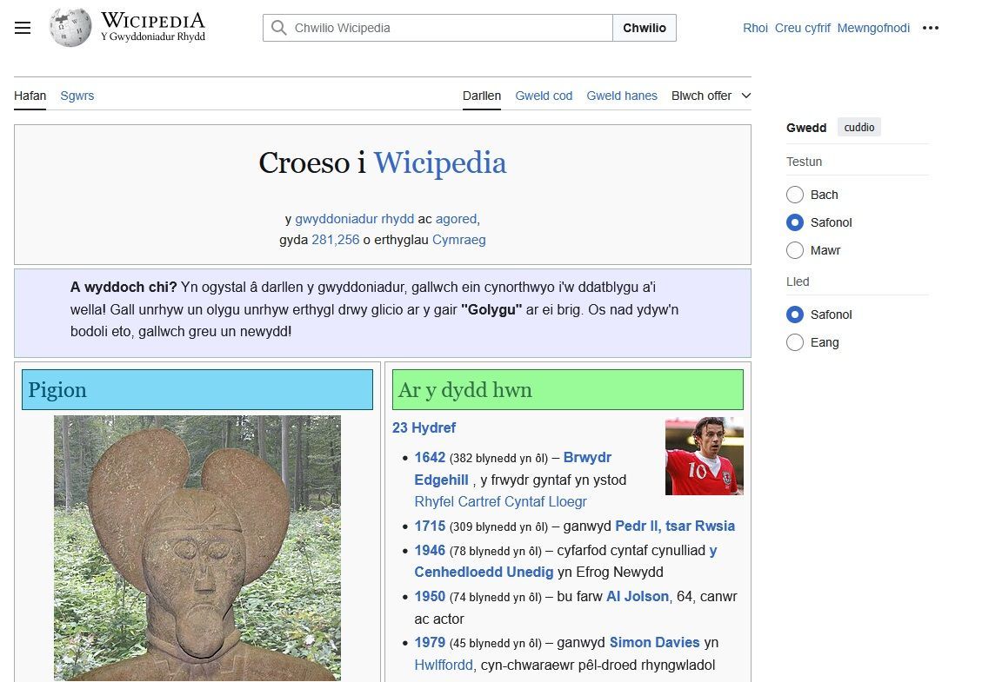Open the stone statue image in Pigion
Image resolution: width=1002 pixels, height=682 pixels.
pos(197,548)
